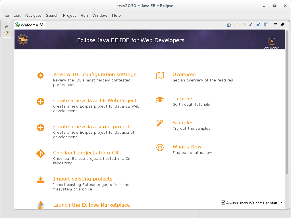
Task: Open the customize page toolbar icon
Action: (266, 24)
